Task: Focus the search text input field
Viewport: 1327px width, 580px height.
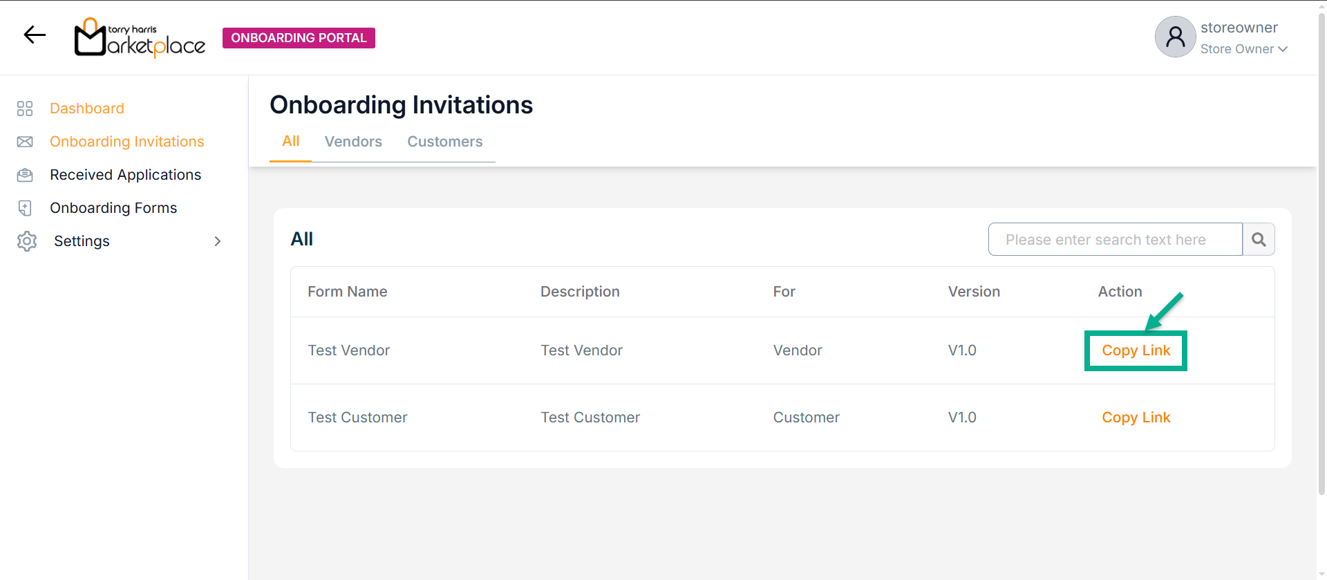Action: 1115,239
